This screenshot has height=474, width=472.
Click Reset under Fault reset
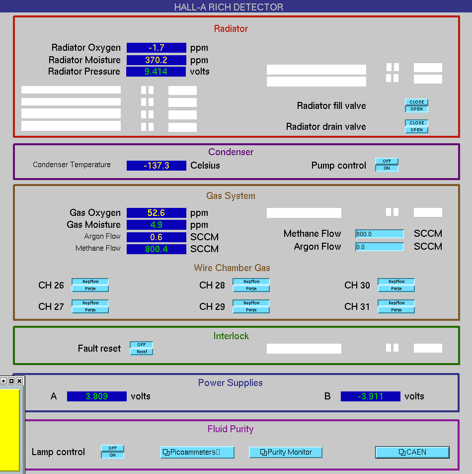(x=141, y=352)
